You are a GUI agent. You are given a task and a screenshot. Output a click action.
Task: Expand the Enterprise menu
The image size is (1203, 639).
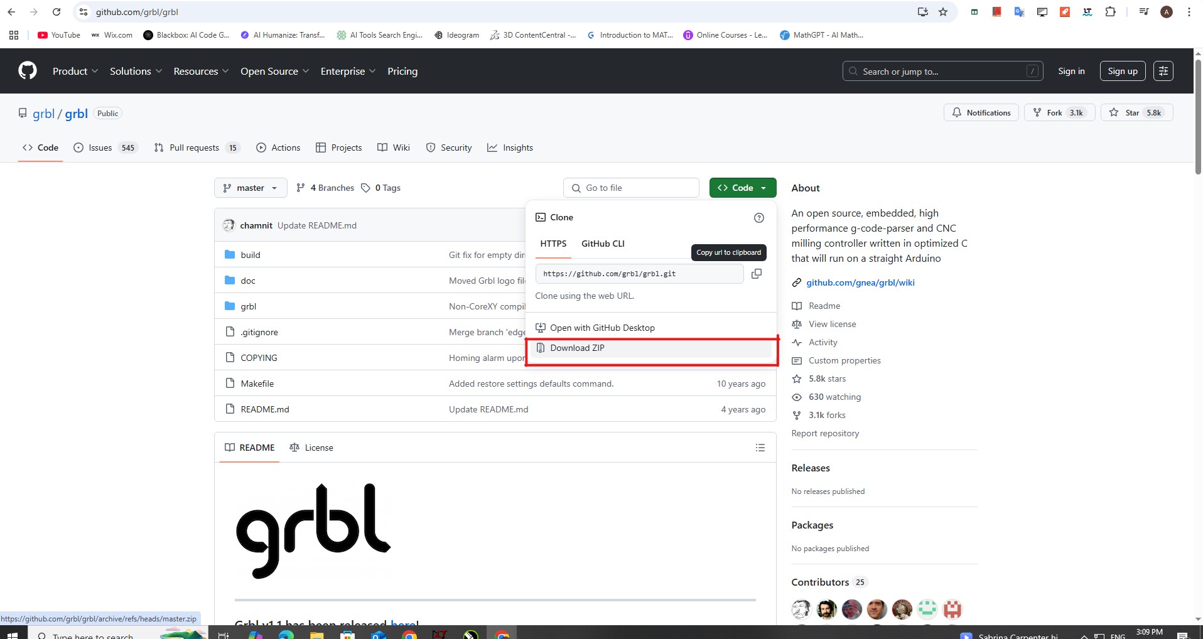pyautogui.click(x=348, y=71)
